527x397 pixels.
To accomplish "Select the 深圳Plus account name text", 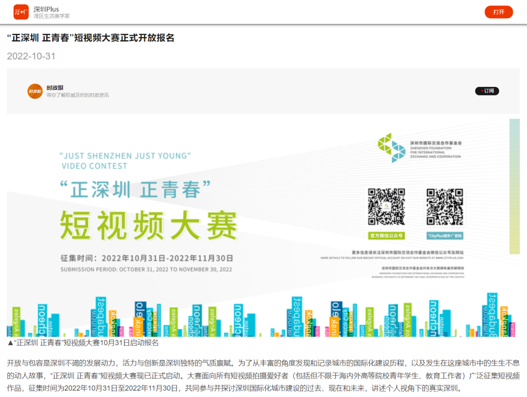I will pos(46,9).
